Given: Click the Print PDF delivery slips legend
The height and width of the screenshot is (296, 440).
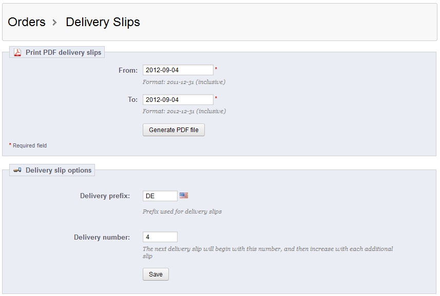Looking at the screenshot, I should [63, 52].
